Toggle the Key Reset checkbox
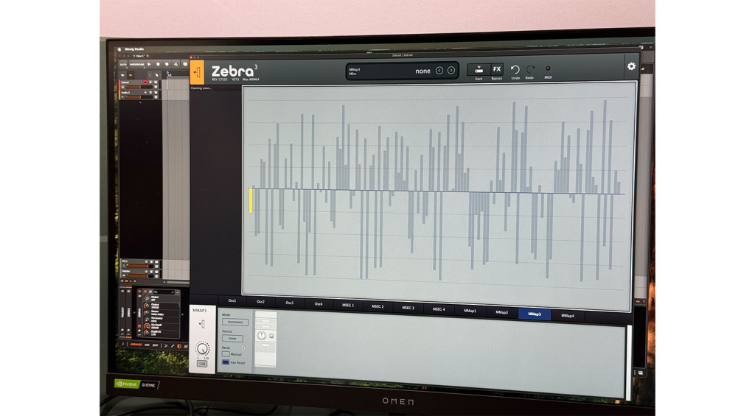The image size is (755, 416). (226, 362)
